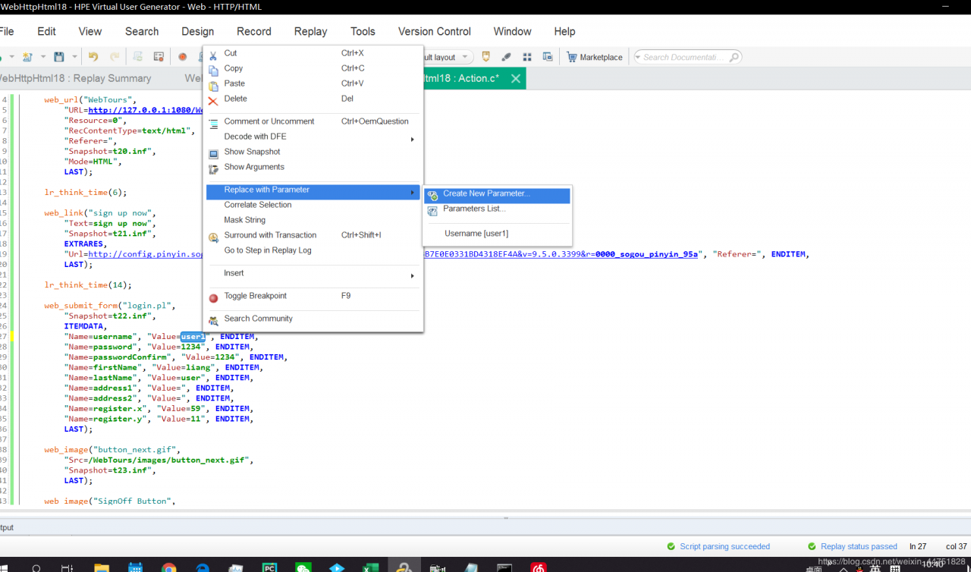
Task: Click the Surround with Transaction icon
Action: [x=213, y=236]
